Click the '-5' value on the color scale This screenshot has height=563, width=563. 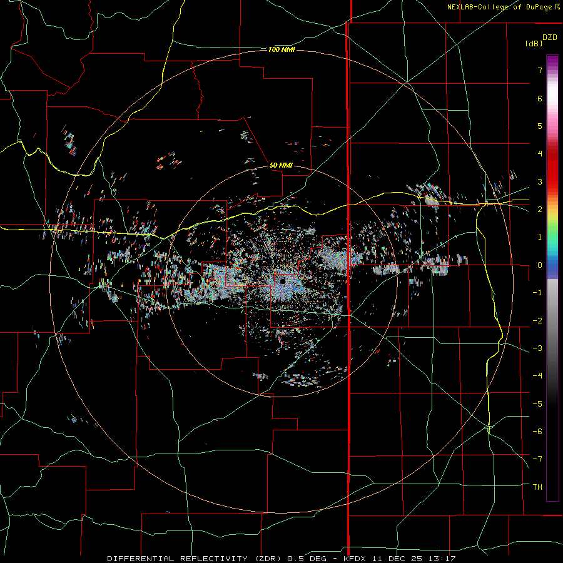[x=537, y=403]
